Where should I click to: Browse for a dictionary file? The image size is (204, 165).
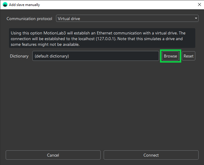170,56
